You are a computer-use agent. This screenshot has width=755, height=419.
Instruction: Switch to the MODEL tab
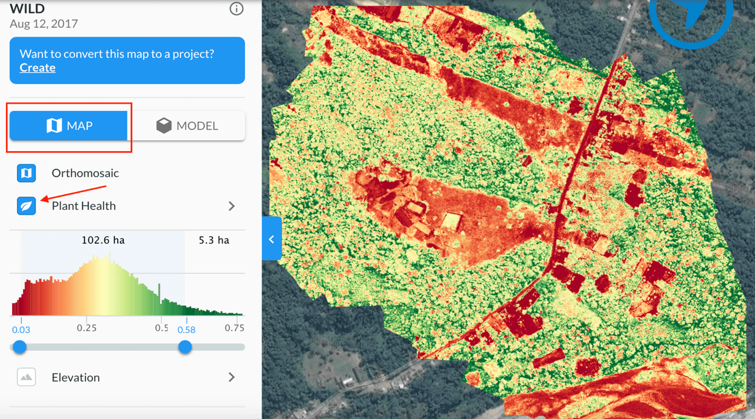(x=187, y=125)
